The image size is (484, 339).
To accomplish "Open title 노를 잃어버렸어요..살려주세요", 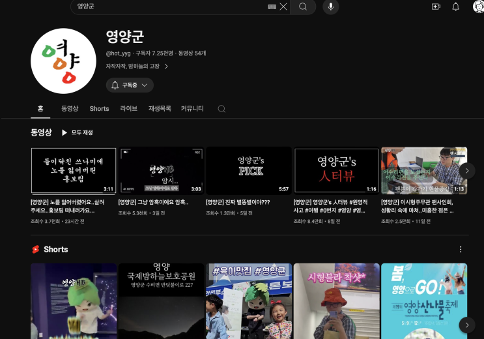I will tap(68, 206).
